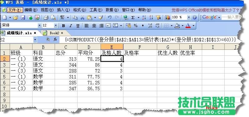The width and height of the screenshot is (249, 117).
Task: Toggle underline formatting
Action: pos(78,26)
